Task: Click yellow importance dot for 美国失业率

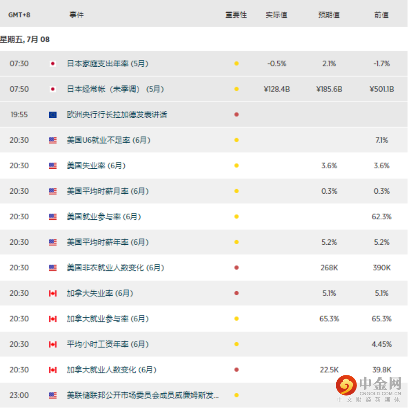Action: pyautogui.click(x=236, y=166)
